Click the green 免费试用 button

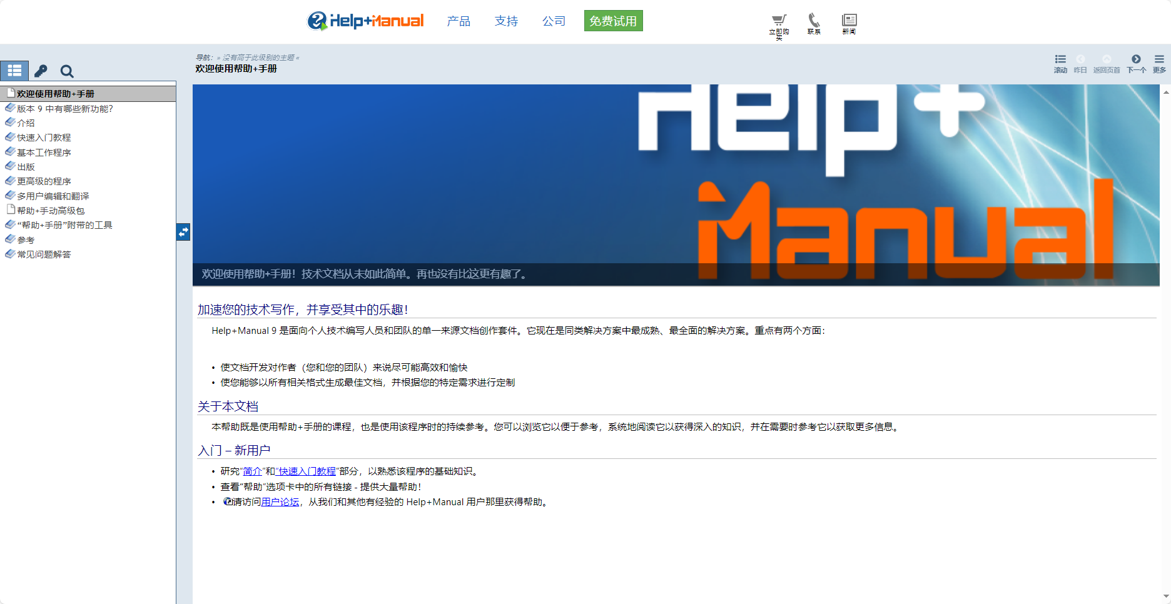click(x=613, y=21)
